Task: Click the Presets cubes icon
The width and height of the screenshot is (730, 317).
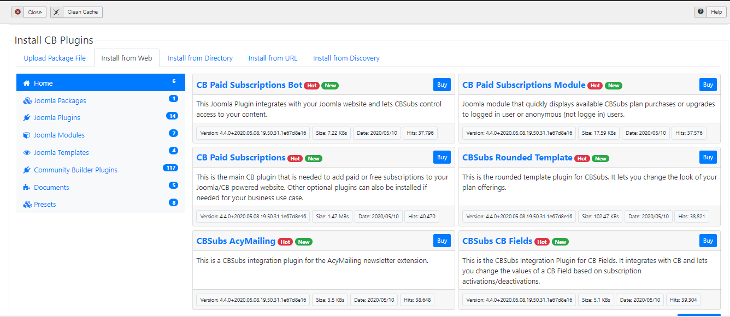Action: click(x=27, y=204)
